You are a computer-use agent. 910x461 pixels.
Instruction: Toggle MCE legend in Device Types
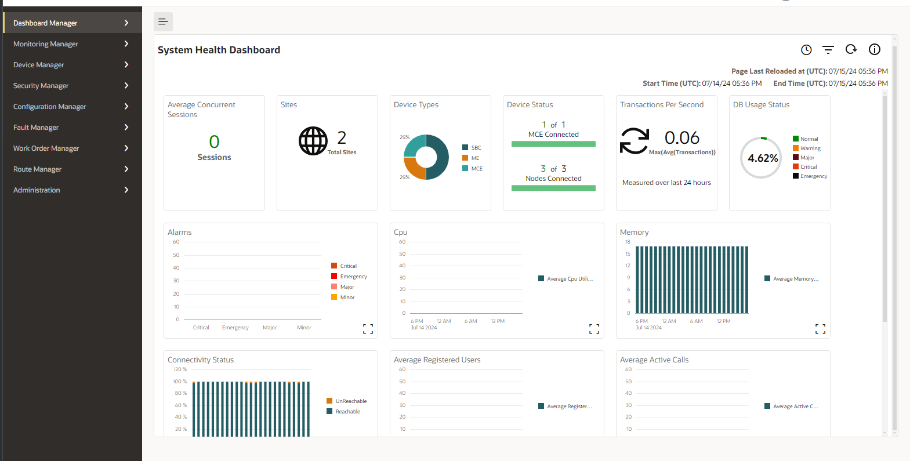pos(472,168)
